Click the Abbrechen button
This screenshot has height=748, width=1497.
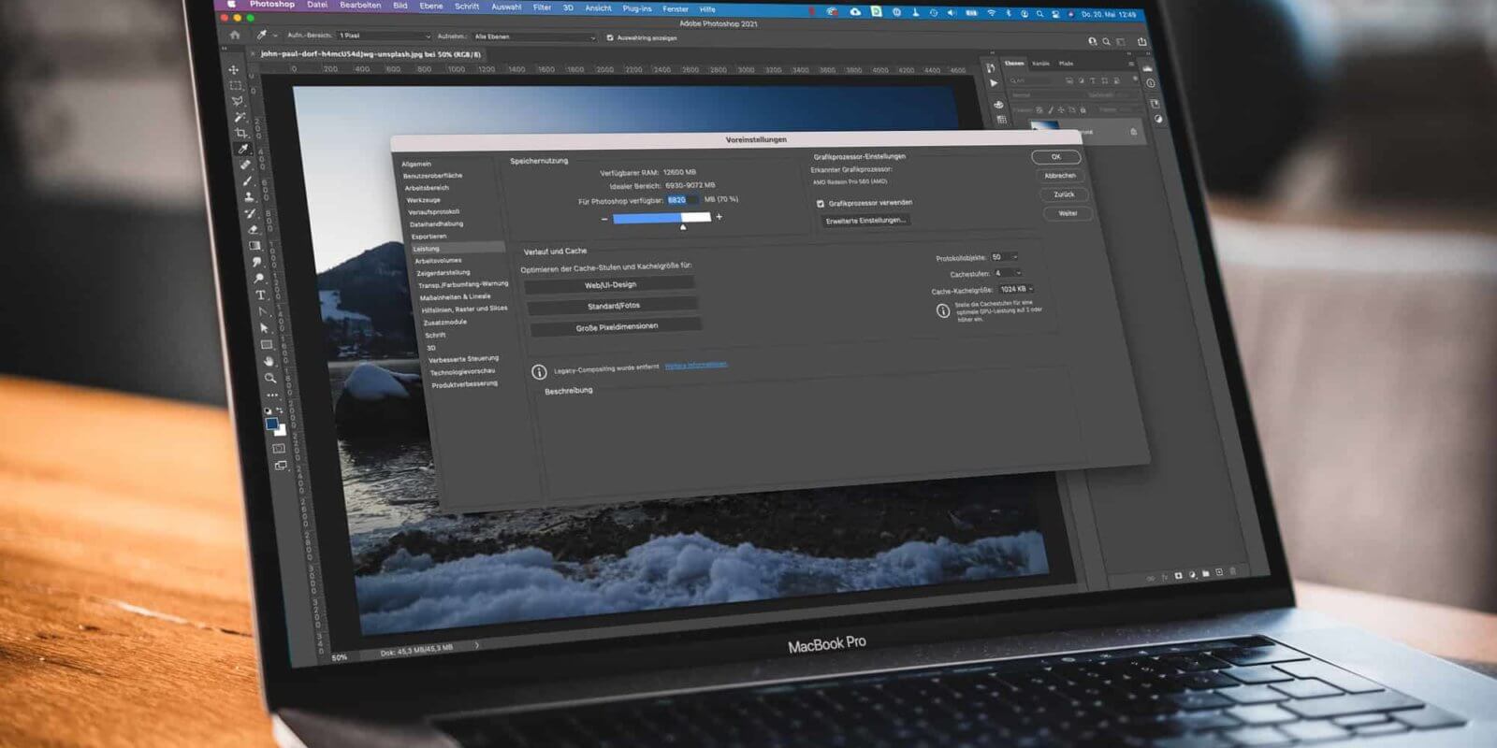(x=1060, y=176)
